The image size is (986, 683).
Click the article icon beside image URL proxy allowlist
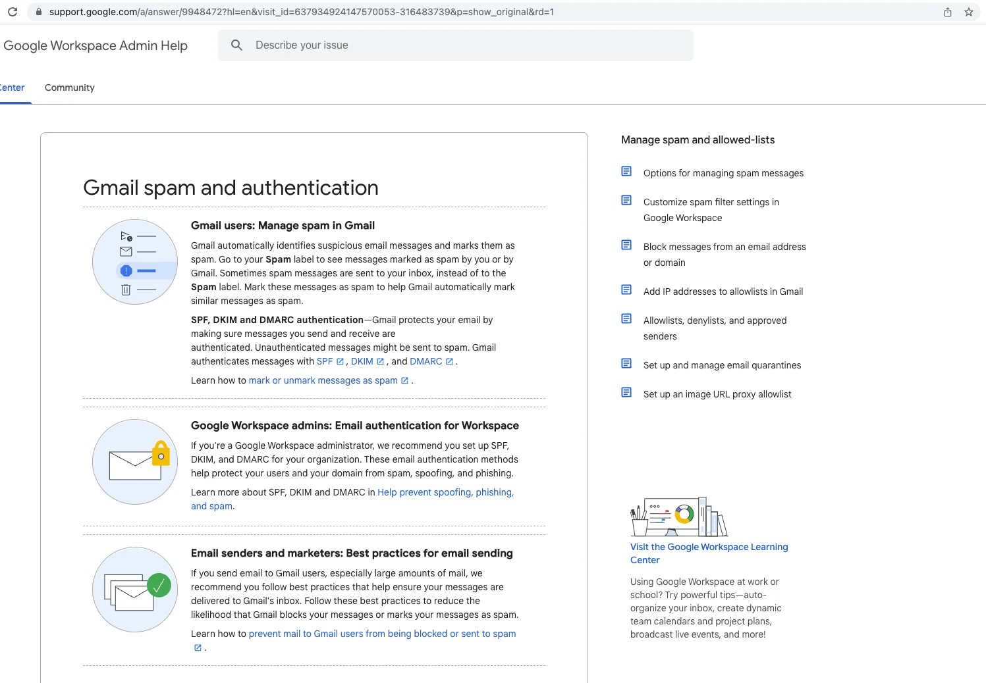(x=626, y=392)
